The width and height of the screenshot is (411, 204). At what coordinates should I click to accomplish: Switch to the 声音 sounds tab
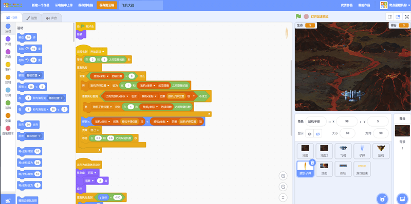[52, 18]
